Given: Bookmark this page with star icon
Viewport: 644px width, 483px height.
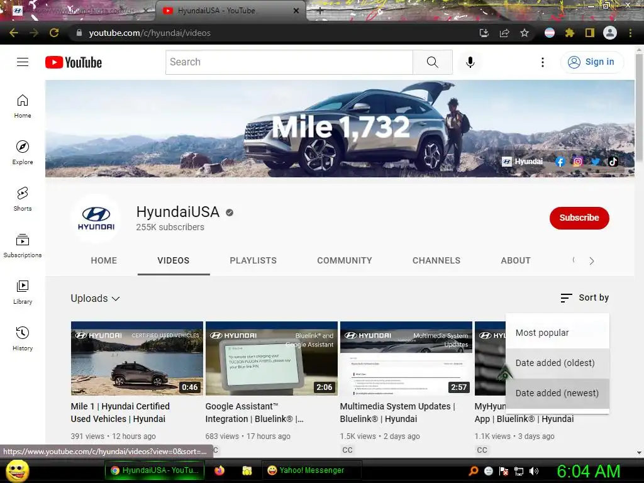Looking at the screenshot, I should [525, 33].
